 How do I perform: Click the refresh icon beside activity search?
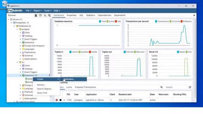tap(190, 87)
